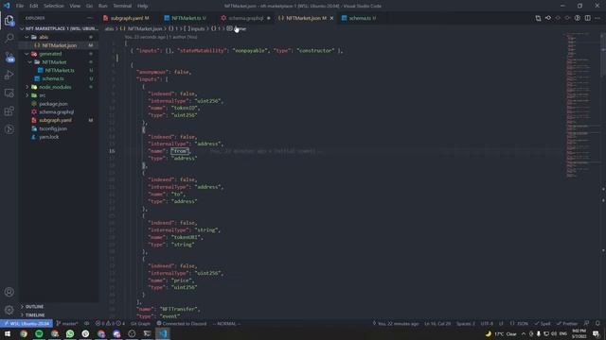606x340 pixels.
Task: Open schema.ts in the Explorer tree
Action: [x=53, y=78]
